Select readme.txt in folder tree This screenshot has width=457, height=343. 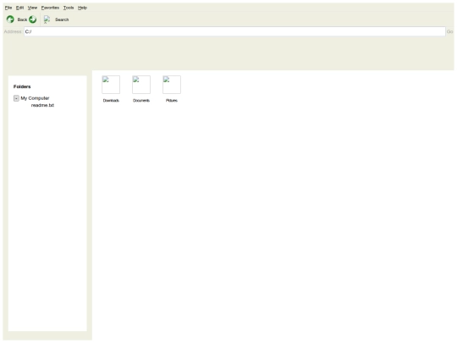[x=42, y=105]
